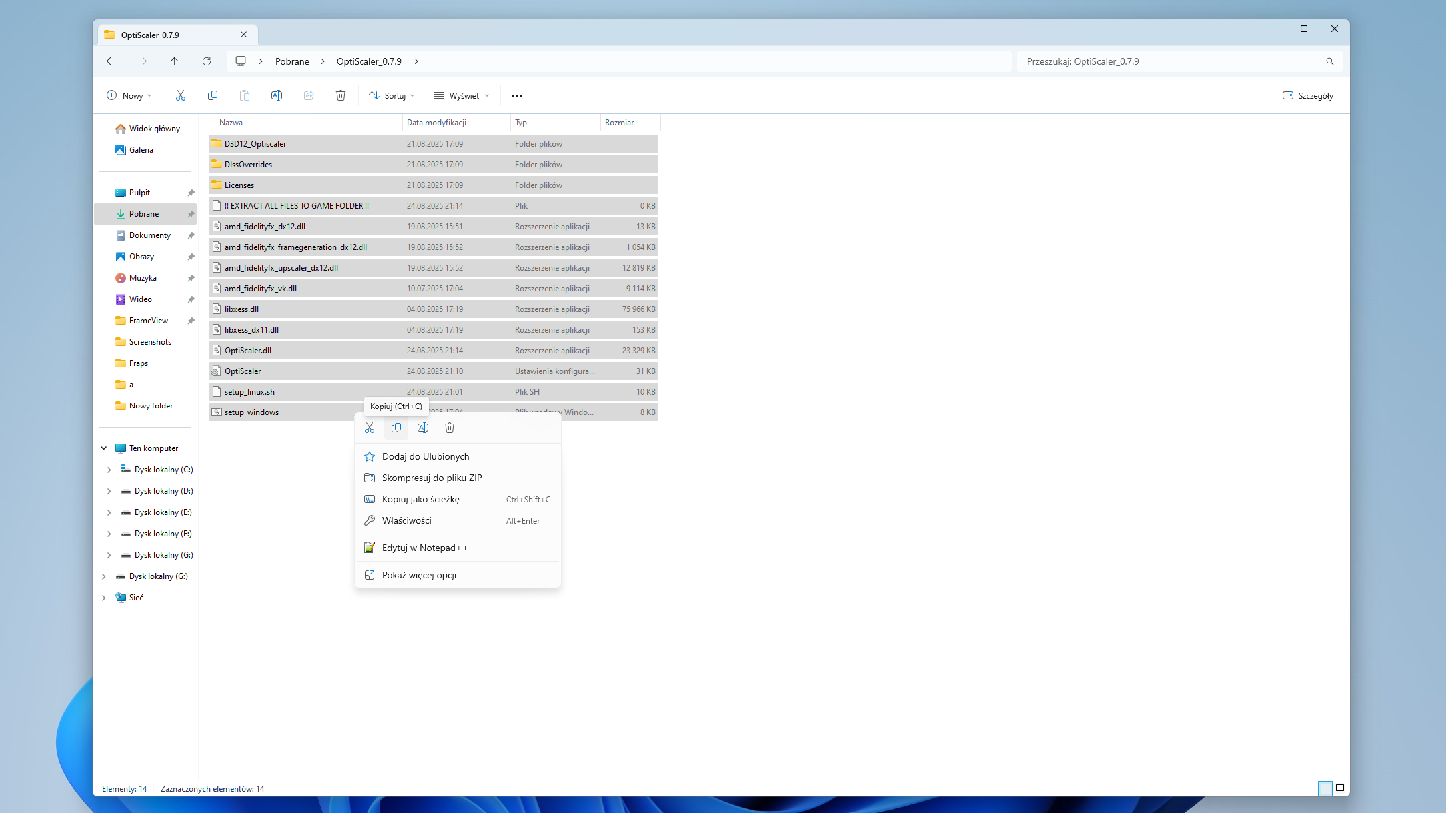Click the toolbar Delete trash icon

pyautogui.click(x=341, y=95)
